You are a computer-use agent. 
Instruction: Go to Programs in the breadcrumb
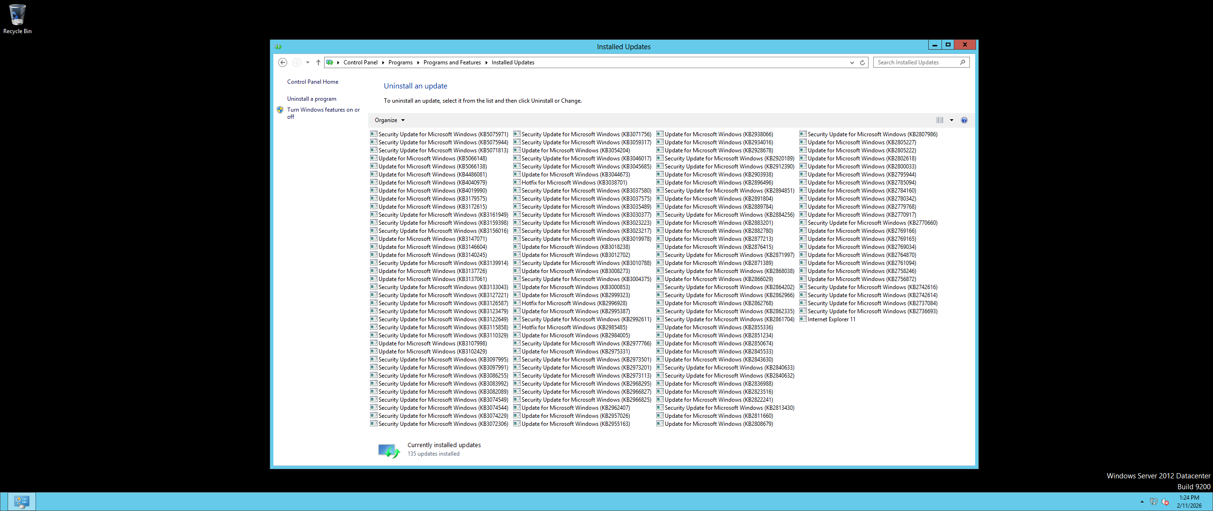[400, 62]
